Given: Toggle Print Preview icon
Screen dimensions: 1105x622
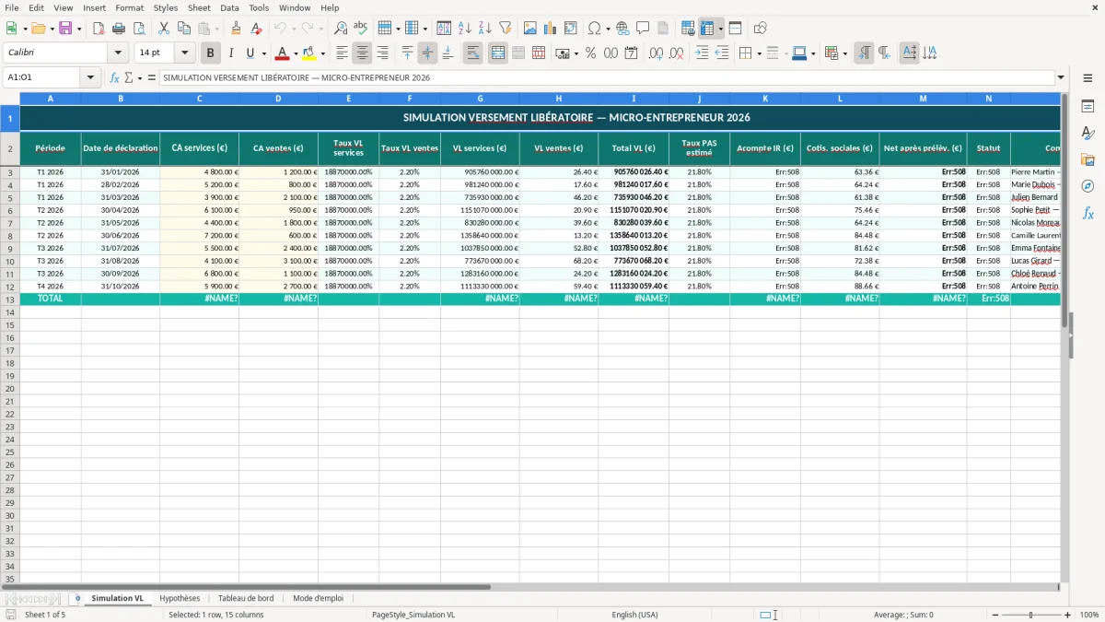Looking at the screenshot, I should coord(139,29).
